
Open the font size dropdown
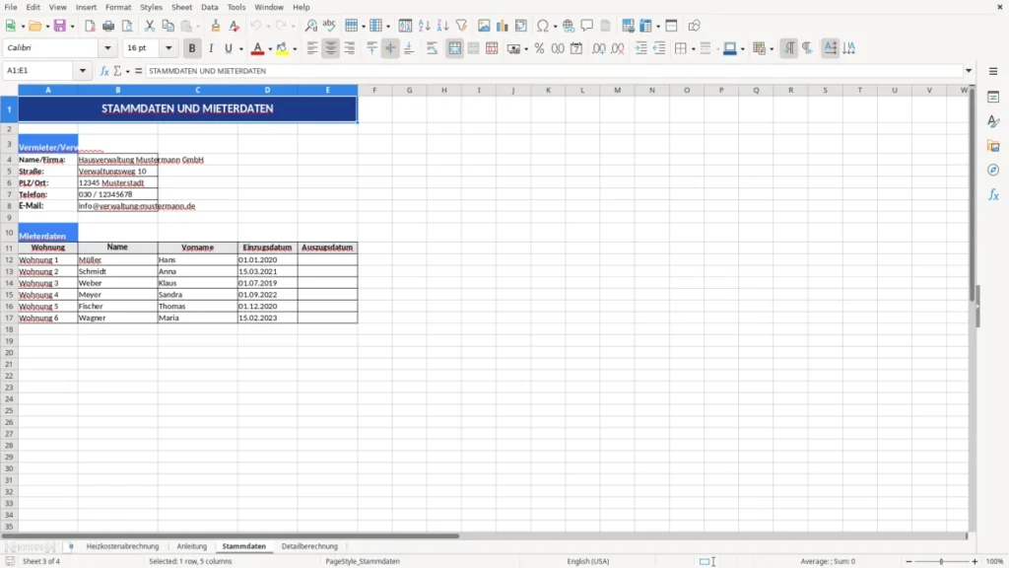coord(168,47)
